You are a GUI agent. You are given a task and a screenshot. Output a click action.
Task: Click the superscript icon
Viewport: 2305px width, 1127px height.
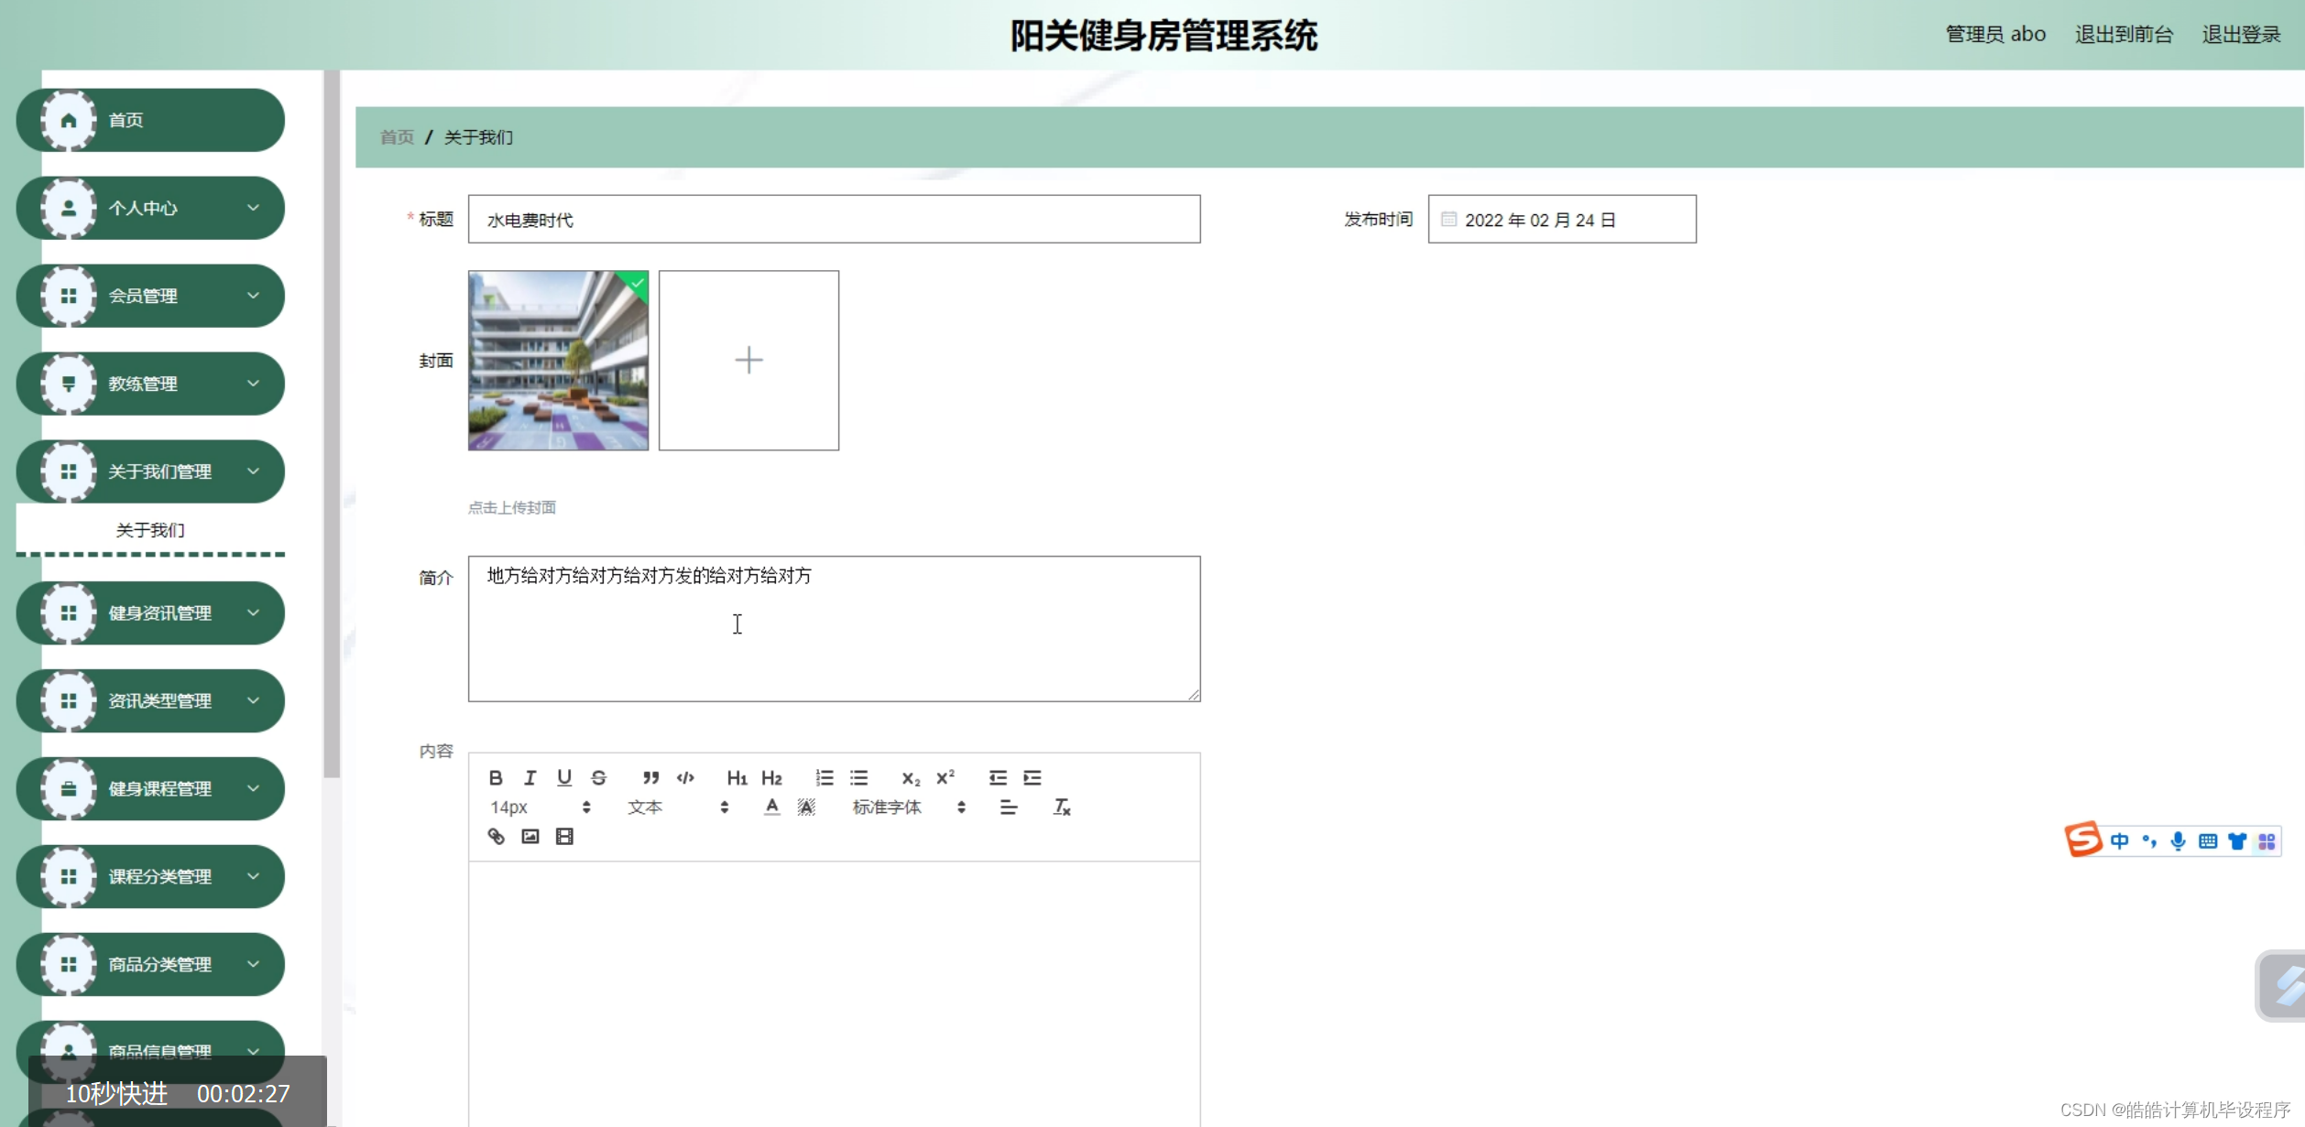tap(945, 777)
